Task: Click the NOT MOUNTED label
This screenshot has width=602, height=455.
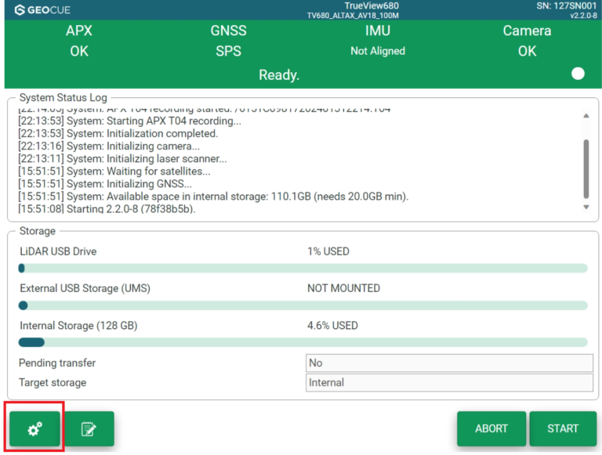Action: pyautogui.click(x=343, y=288)
